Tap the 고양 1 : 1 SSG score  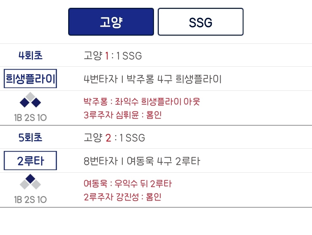tap(113, 56)
